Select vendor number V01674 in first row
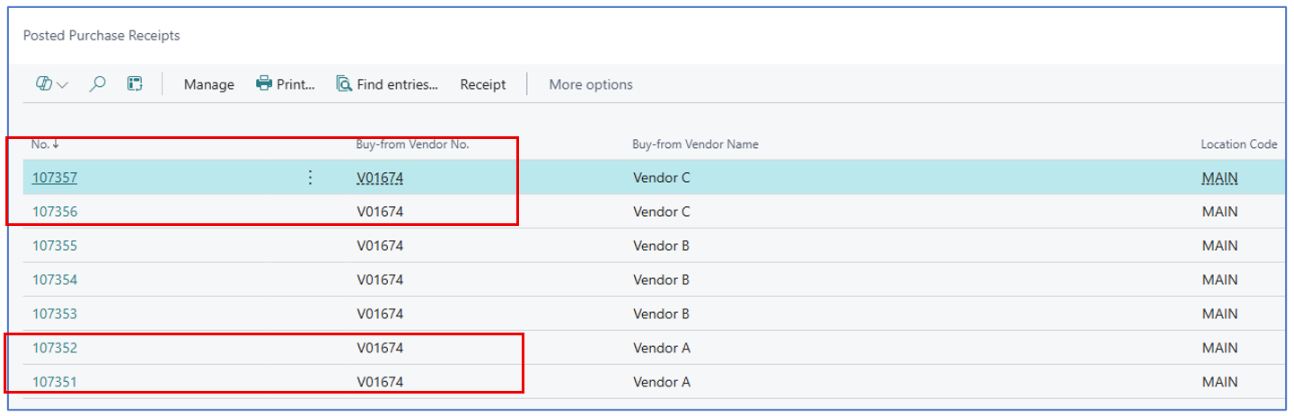 [380, 178]
